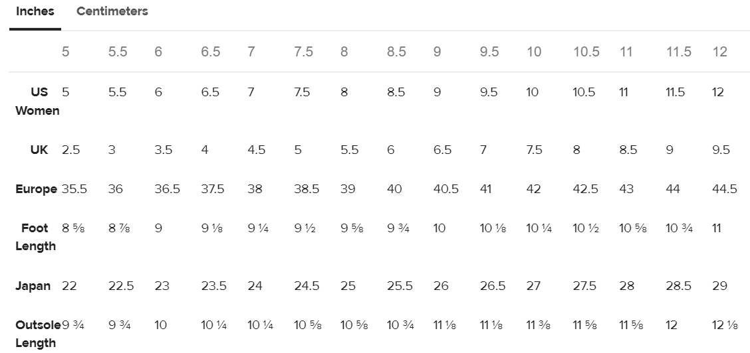Click Japan size 24.5 cell
The image size is (750, 353).
tap(307, 286)
